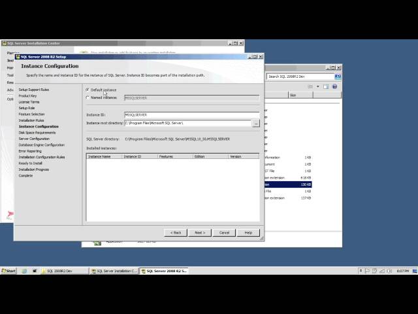Click the first quick launch taskbar icon
Image resolution: width=418 pixels, height=314 pixels.
tap(24, 271)
